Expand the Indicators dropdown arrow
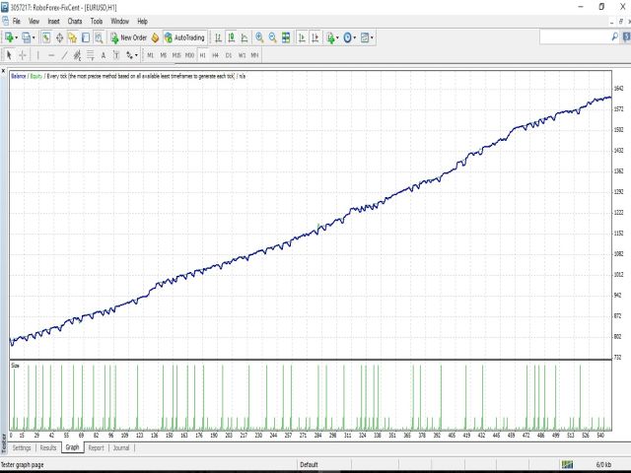The image size is (631, 473). [x=337, y=37]
